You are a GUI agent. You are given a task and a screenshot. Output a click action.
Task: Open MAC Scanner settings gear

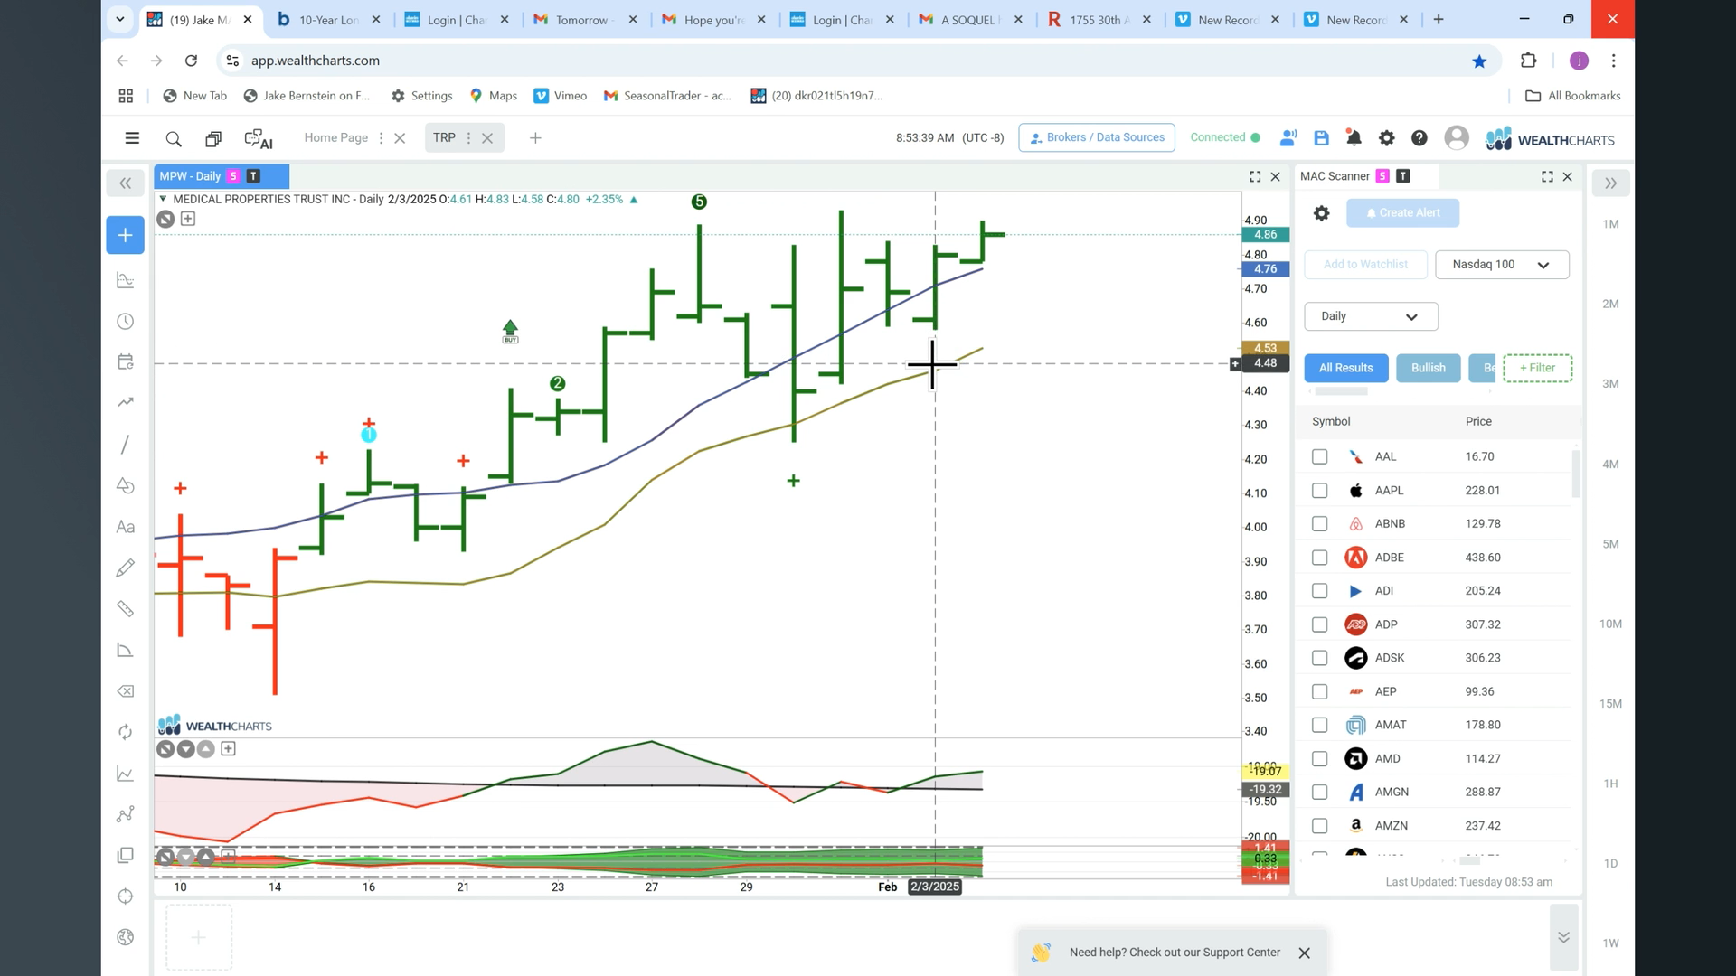1321,213
